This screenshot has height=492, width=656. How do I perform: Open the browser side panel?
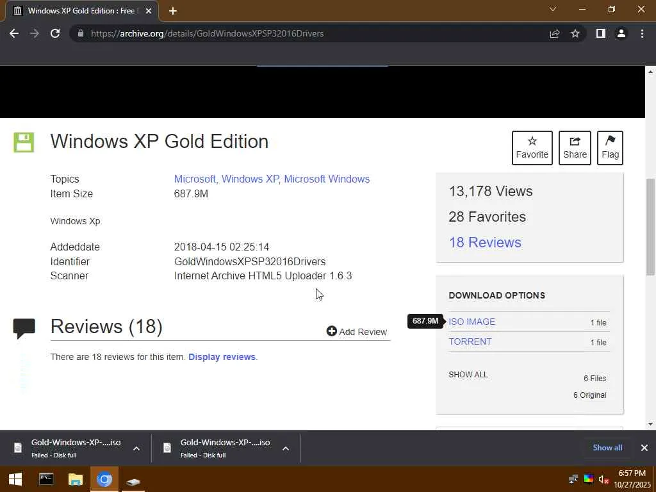[x=601, y=33]
